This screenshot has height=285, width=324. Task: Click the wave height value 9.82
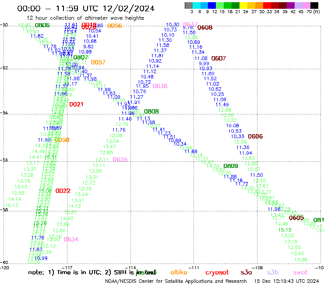[88, 47]
